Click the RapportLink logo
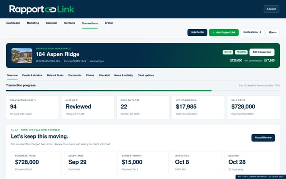Image resolution: width=286 pixels, height=179 pixels. [42, 10]
